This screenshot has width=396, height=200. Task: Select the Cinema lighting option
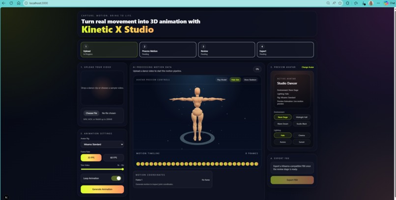pos(302,135)
